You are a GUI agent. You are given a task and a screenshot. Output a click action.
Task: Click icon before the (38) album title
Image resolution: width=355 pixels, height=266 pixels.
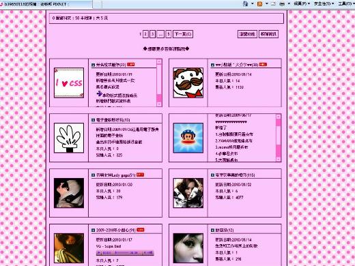[212, 65]
